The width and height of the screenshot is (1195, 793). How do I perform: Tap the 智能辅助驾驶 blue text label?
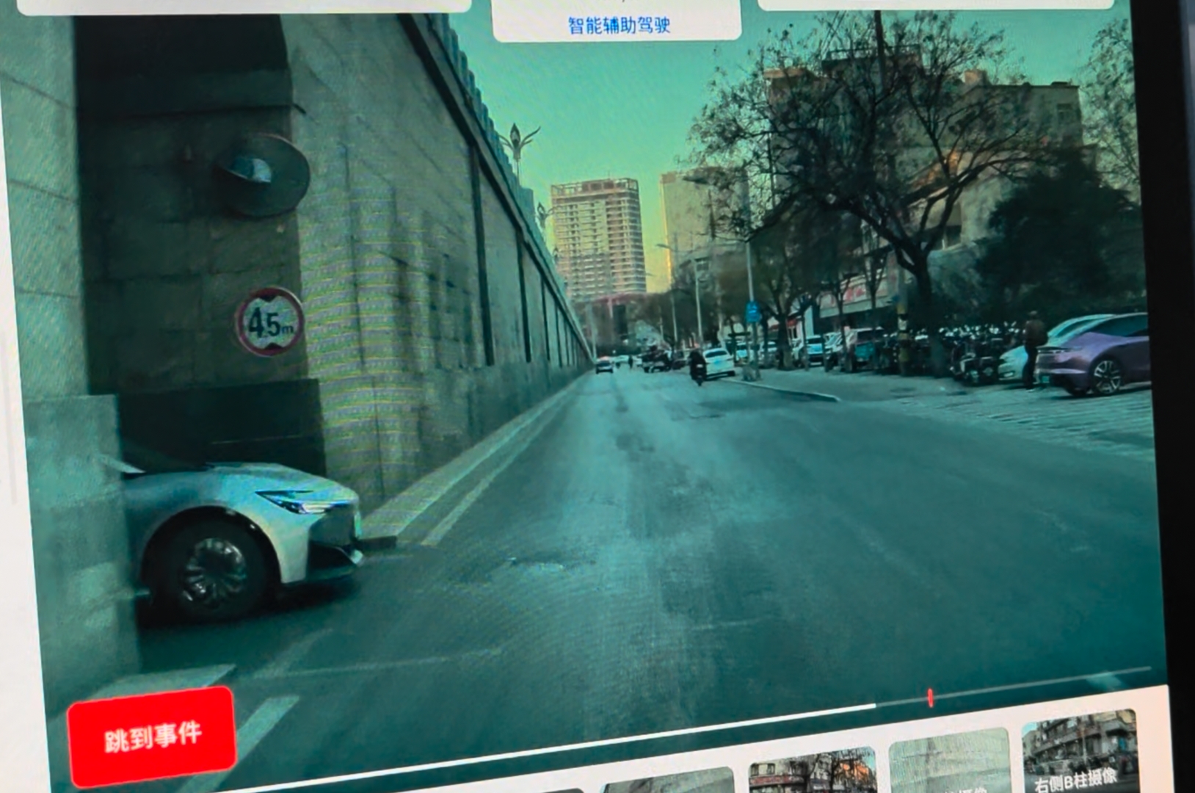click(619, 26)
